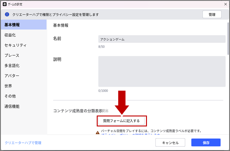Click the blue info exclamation icon

coord(7,15)
